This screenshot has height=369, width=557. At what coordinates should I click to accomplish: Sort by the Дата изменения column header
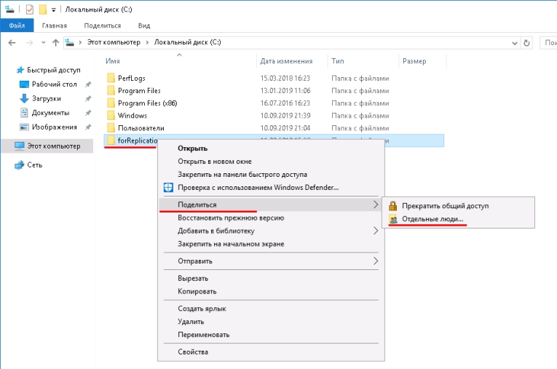[287, 61]
